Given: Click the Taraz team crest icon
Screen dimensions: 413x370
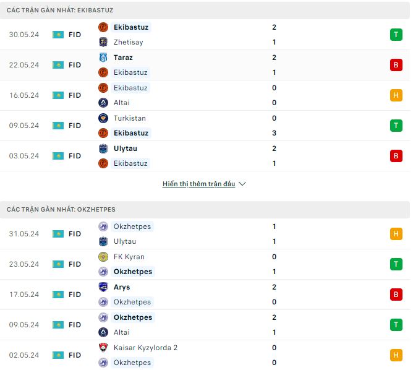Looking at the screenshot, I should (x=103, y=58).
